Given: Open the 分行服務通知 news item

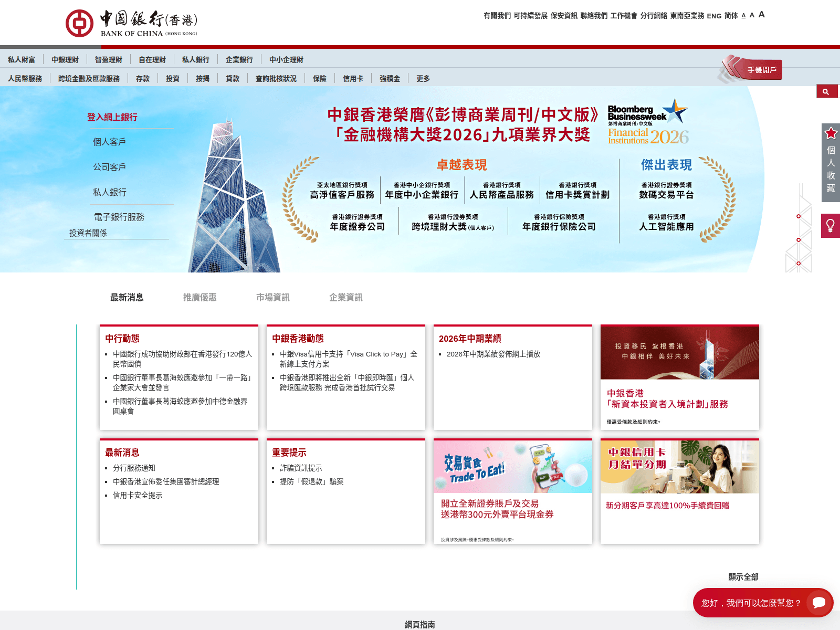Looking at the screenshot, I should pos(134,468).
